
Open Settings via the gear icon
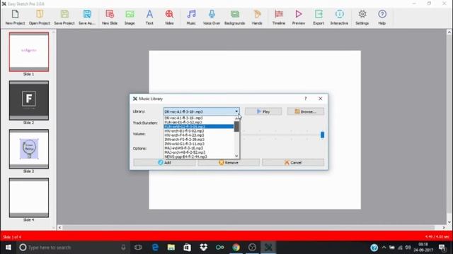point(362,17)
